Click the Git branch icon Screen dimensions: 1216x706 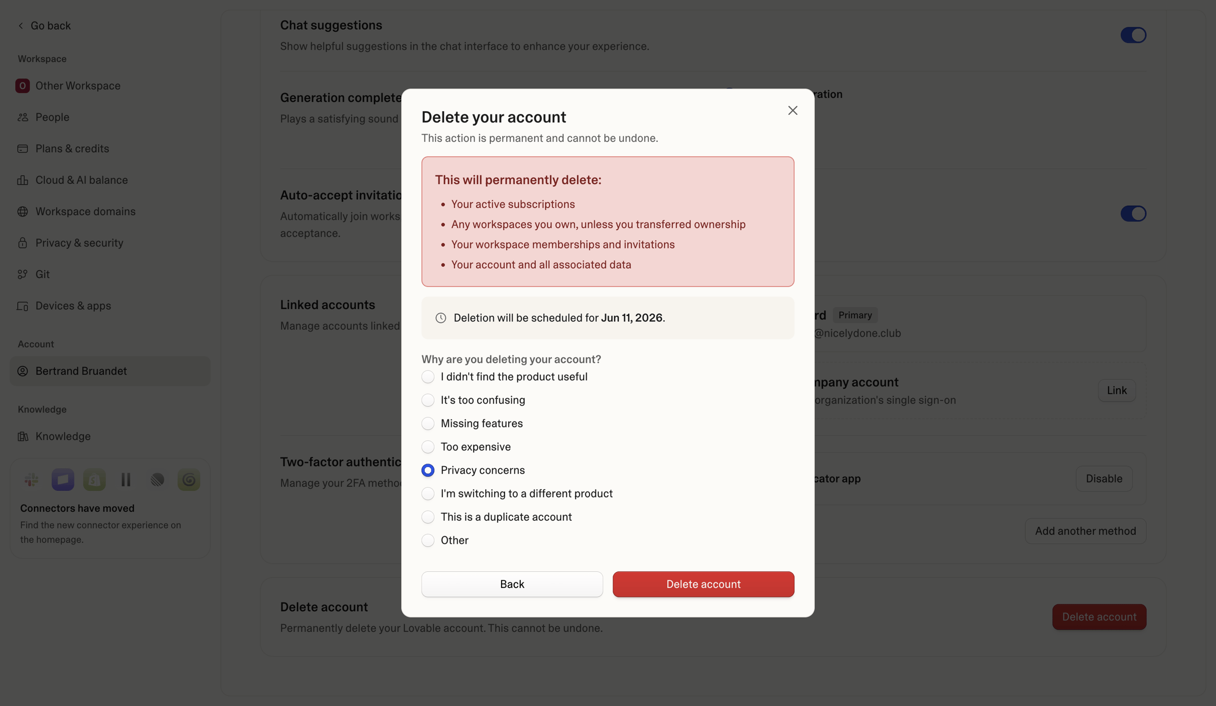pyautogui.click(x=23, y=274)
